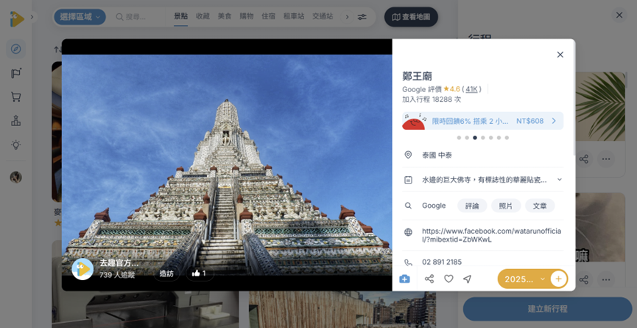Switch to the 收藏 tab

(x=203, y=16)
